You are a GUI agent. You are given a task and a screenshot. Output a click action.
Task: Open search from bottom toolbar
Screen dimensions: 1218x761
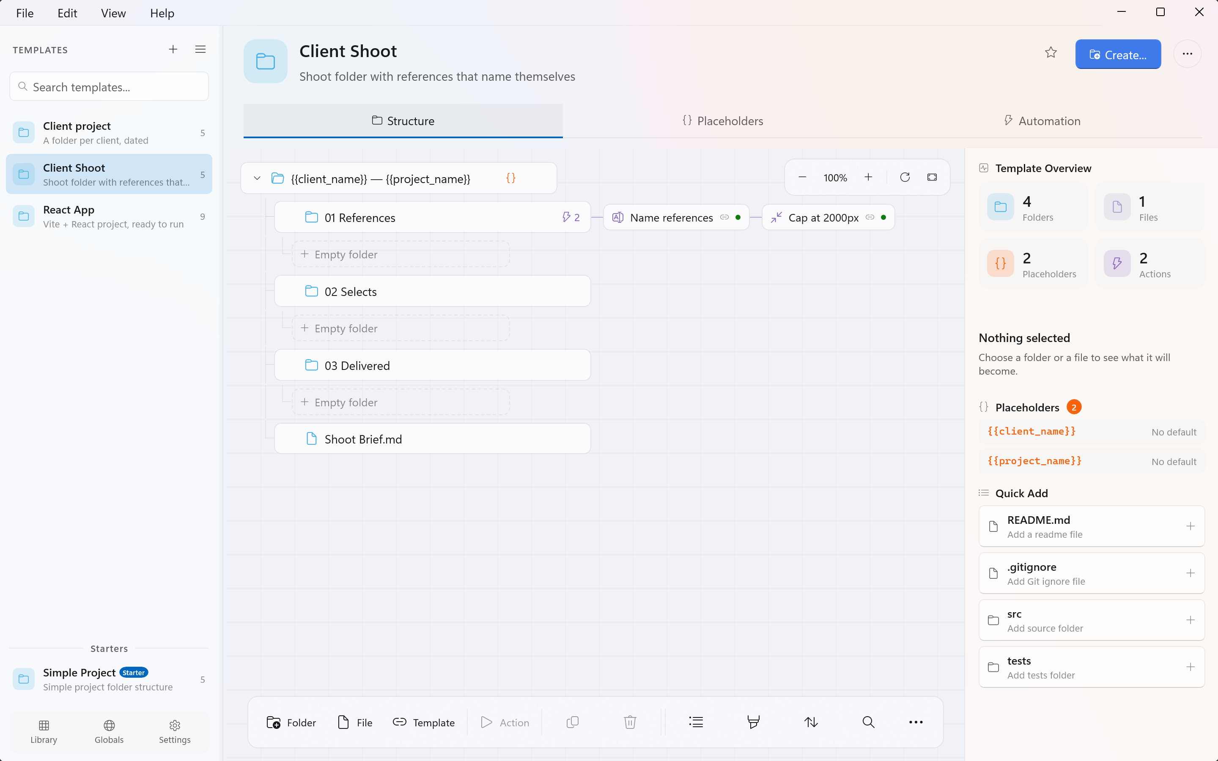pos(868,722)
